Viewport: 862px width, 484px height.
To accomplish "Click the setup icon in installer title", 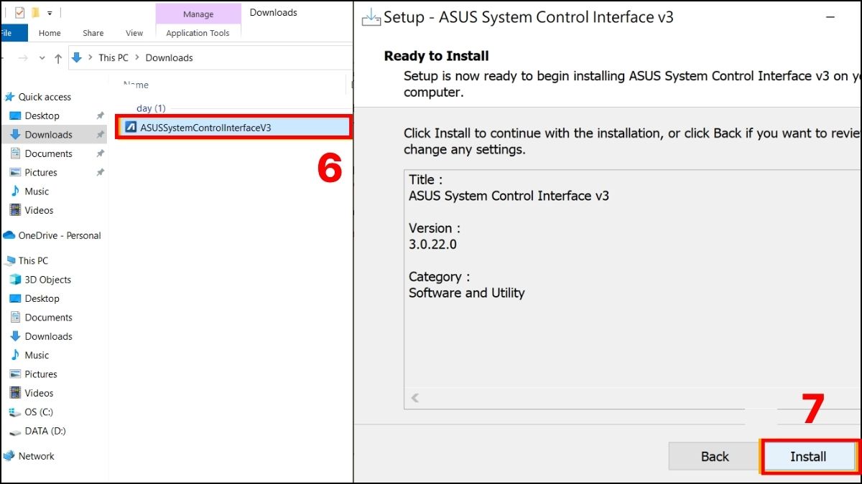I will (x=371, y=17).
